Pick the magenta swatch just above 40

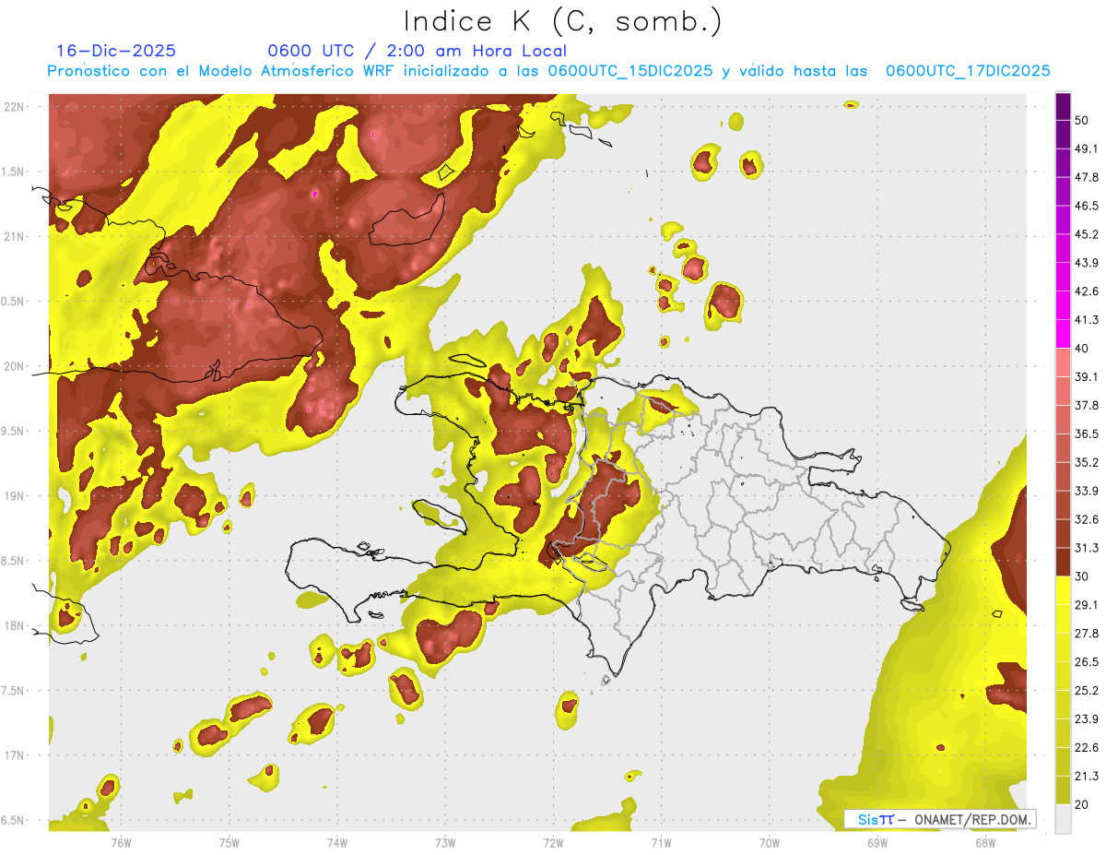coord(1063,334)
